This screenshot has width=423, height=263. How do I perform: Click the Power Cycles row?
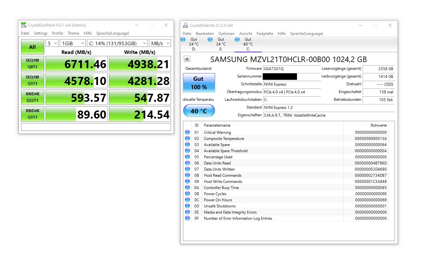click(x=286, y=194)
